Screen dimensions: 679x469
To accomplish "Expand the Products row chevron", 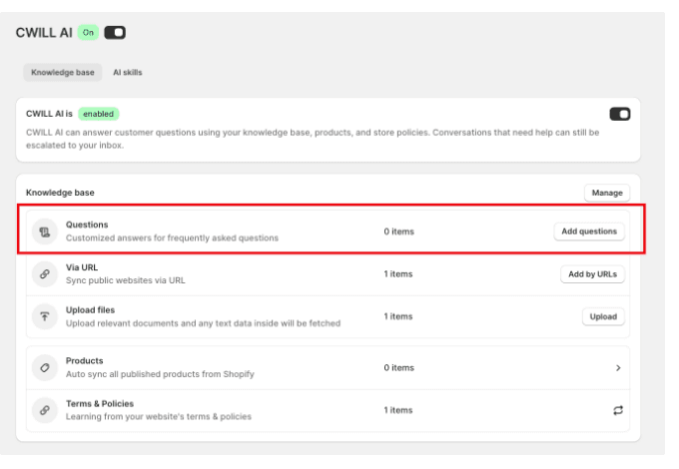I will (618, 368).
